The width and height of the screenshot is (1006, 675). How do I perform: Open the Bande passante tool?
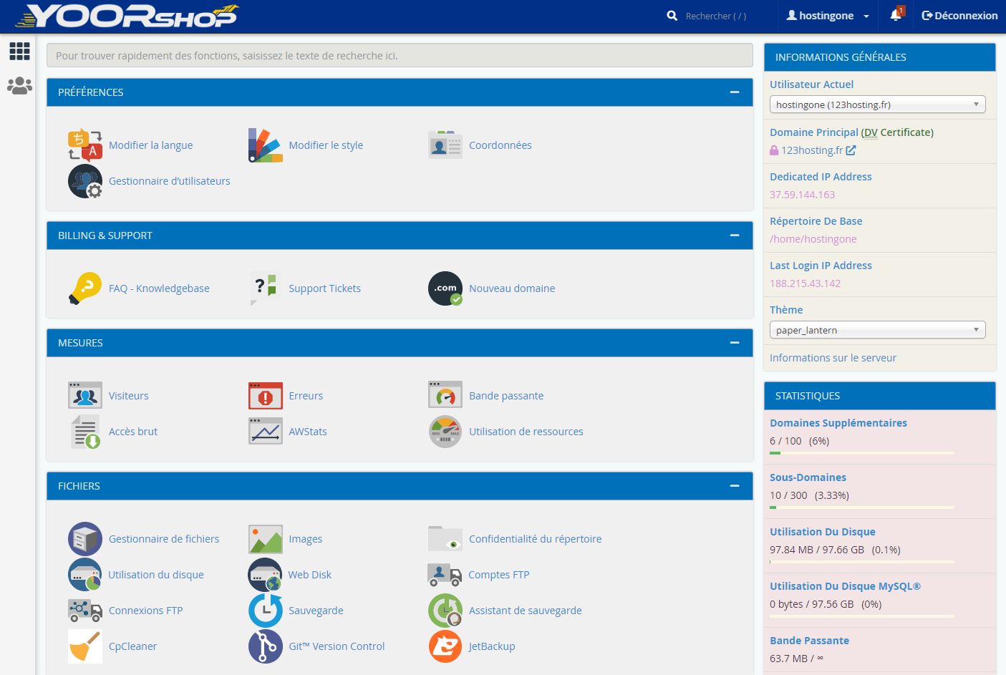506,395
